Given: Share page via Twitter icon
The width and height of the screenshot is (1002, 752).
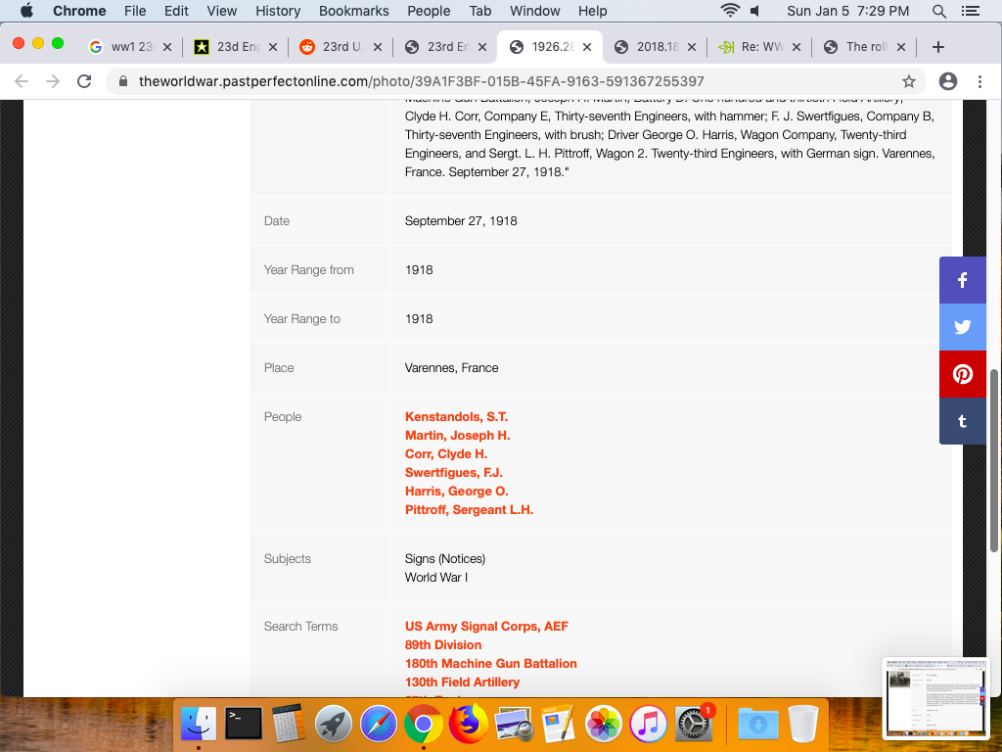Looking at the screenshot, I should coord(963,327).
